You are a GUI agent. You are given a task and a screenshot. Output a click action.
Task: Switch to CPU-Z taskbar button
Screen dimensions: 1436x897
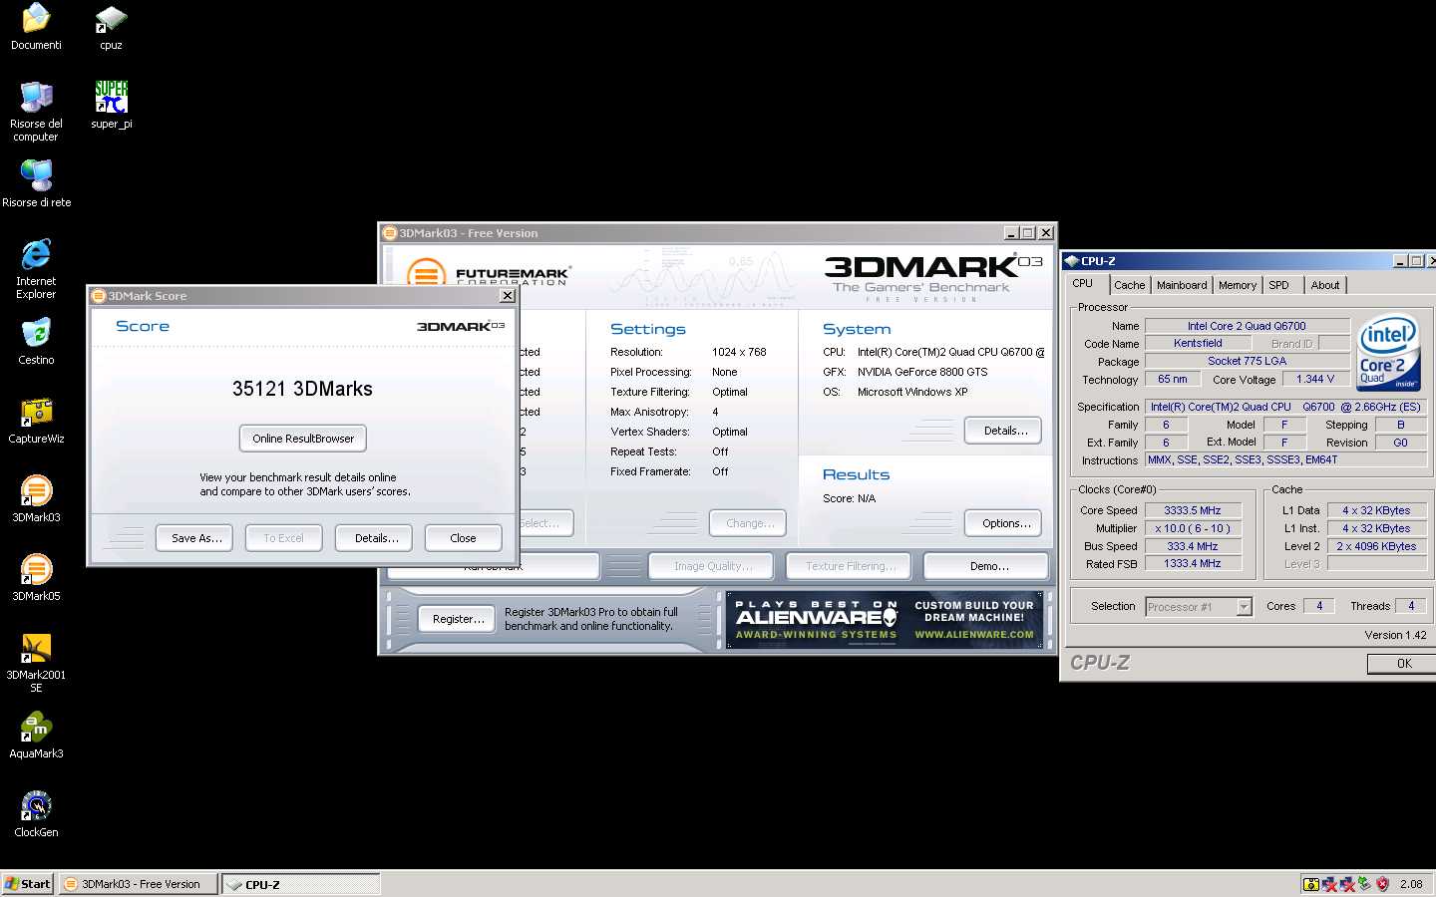300,884
